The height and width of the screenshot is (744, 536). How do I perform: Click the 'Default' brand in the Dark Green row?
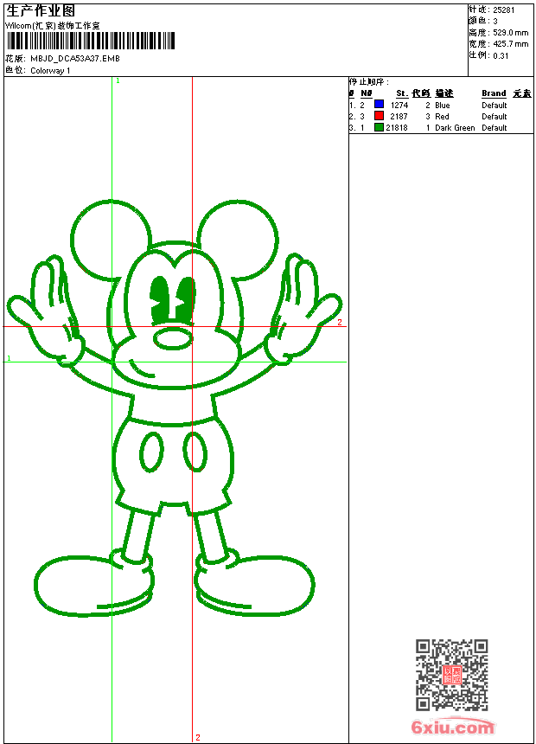click(x=495, y=128)
